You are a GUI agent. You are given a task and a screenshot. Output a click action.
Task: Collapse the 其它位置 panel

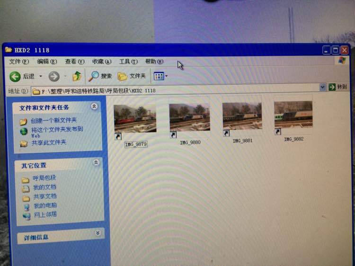click(96, 162)
